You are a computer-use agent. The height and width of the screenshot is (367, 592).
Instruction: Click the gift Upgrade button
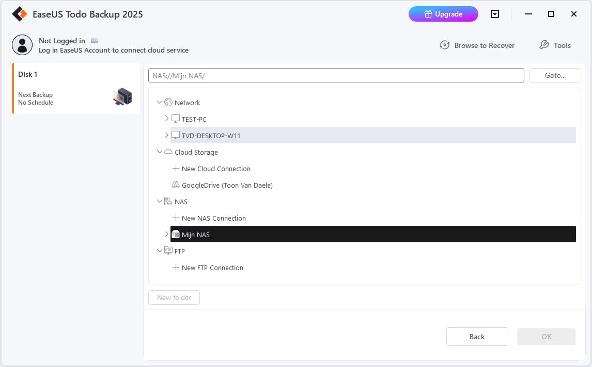click(443, 14)
